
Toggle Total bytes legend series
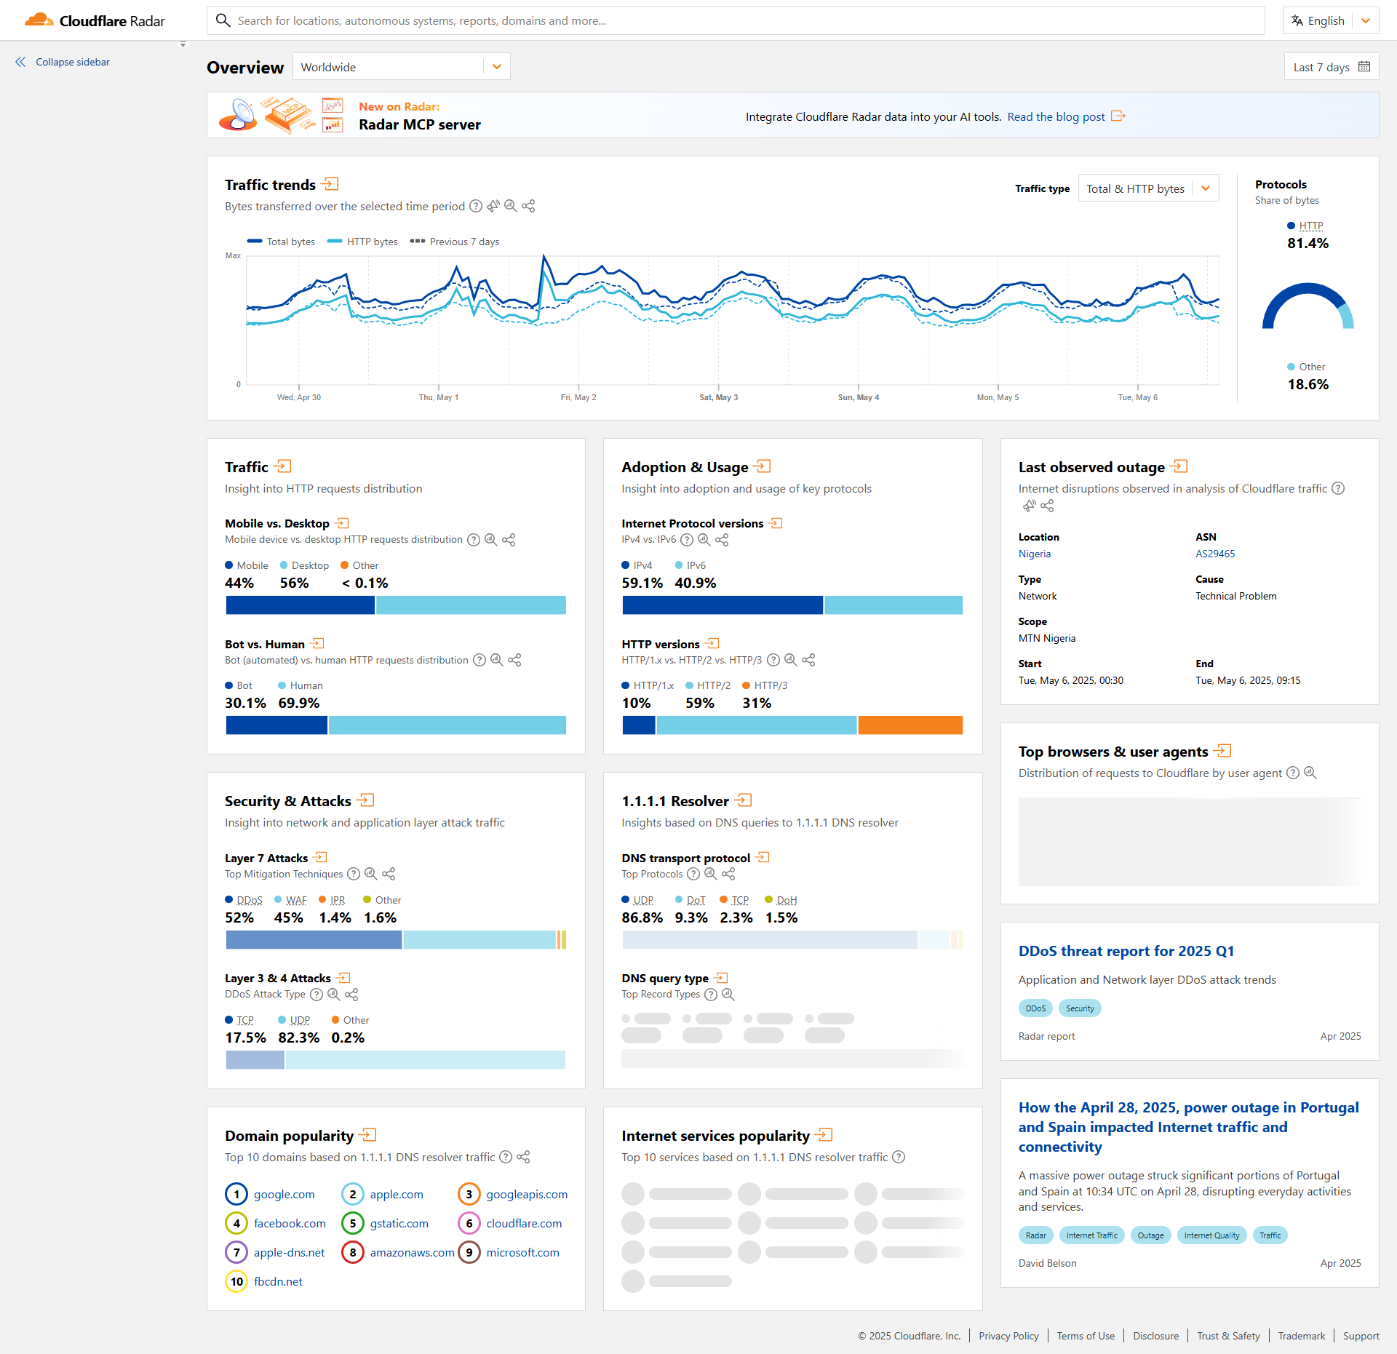[x=282, y=242]
